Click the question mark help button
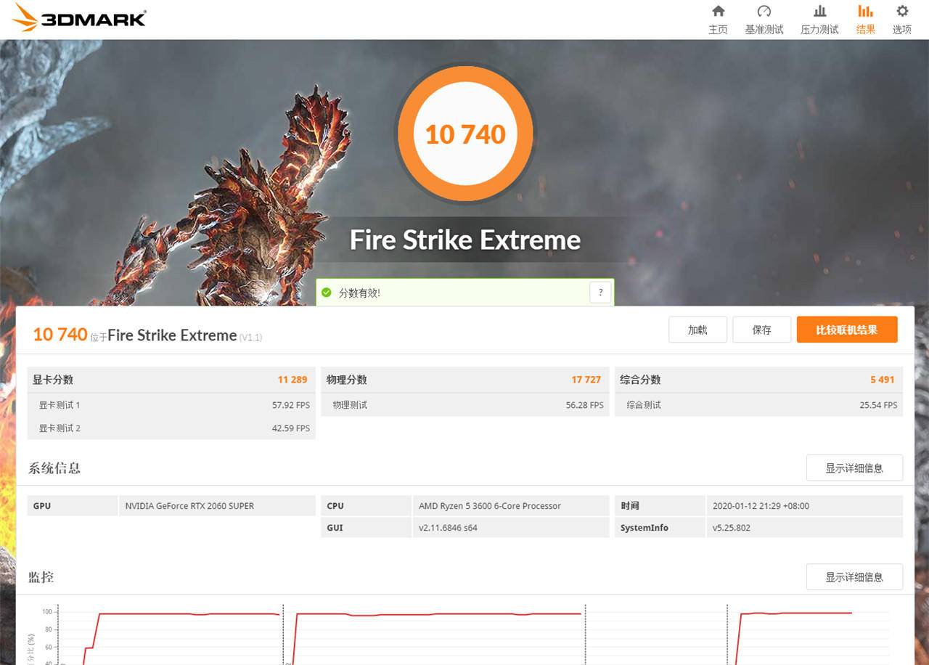 click(x=600, y=293)
